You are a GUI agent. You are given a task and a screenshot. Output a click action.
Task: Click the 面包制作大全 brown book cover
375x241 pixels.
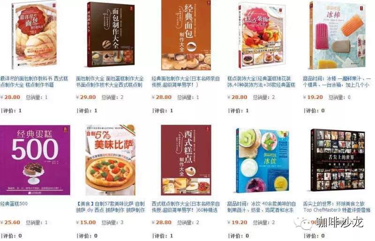point(111,35)
